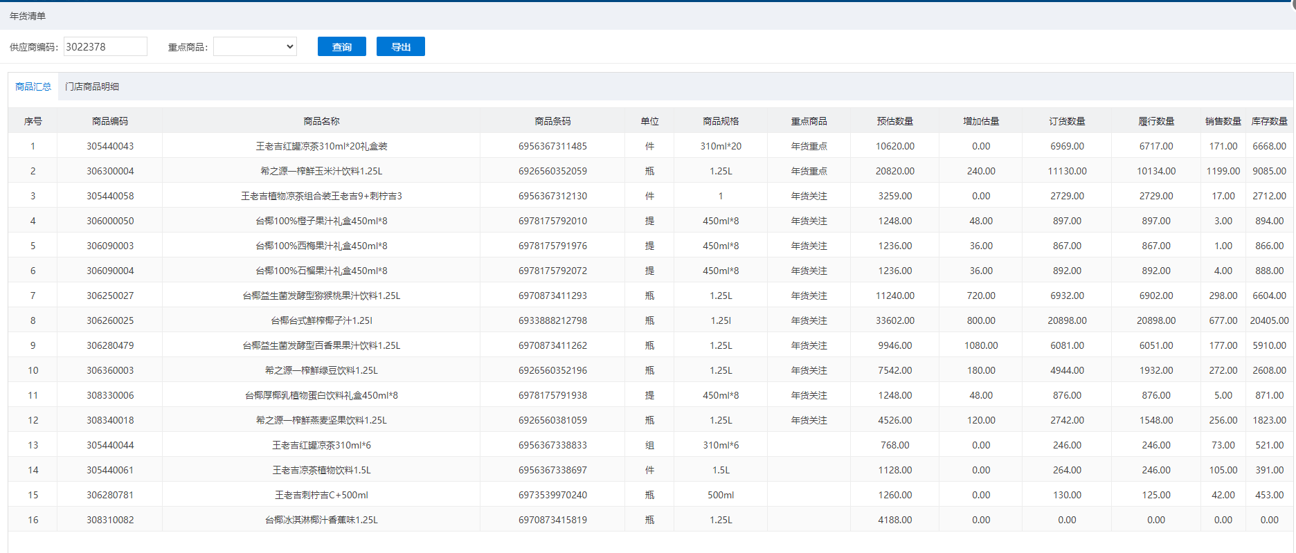This screenshot has height=553, width=1296.
Task: Click the 订货数量 column header
Action: click(1067, 121)
